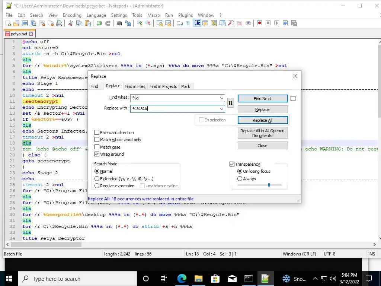This screenshot has width=381, height=286.
Task: Click Replace All in All Opened Documents
Action: (x=262, y=133)
